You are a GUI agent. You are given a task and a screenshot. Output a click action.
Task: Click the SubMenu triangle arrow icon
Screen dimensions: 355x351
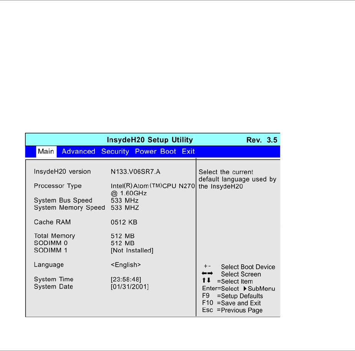tap(245, 289)
